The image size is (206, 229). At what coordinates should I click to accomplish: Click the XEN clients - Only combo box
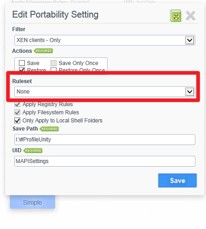point(105,40)
